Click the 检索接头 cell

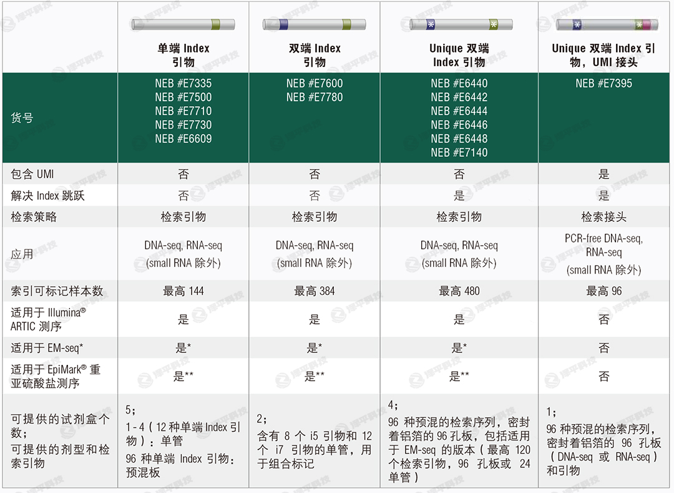[603, 217]
